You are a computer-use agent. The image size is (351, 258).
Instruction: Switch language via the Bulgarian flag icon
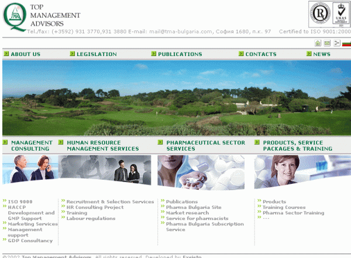346,43
